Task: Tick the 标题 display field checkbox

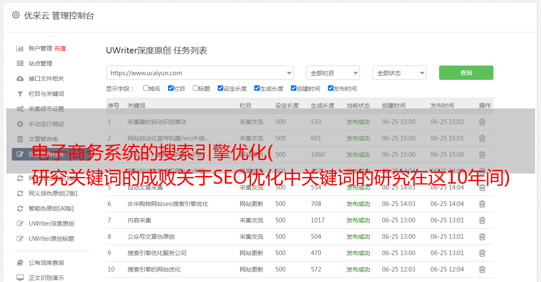Action: [195, 88]
